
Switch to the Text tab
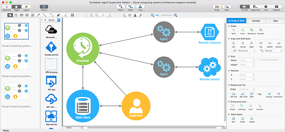pos(275,21)
